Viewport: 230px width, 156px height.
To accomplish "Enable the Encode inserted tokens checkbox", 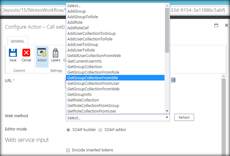I will click(x=68, y=150).
